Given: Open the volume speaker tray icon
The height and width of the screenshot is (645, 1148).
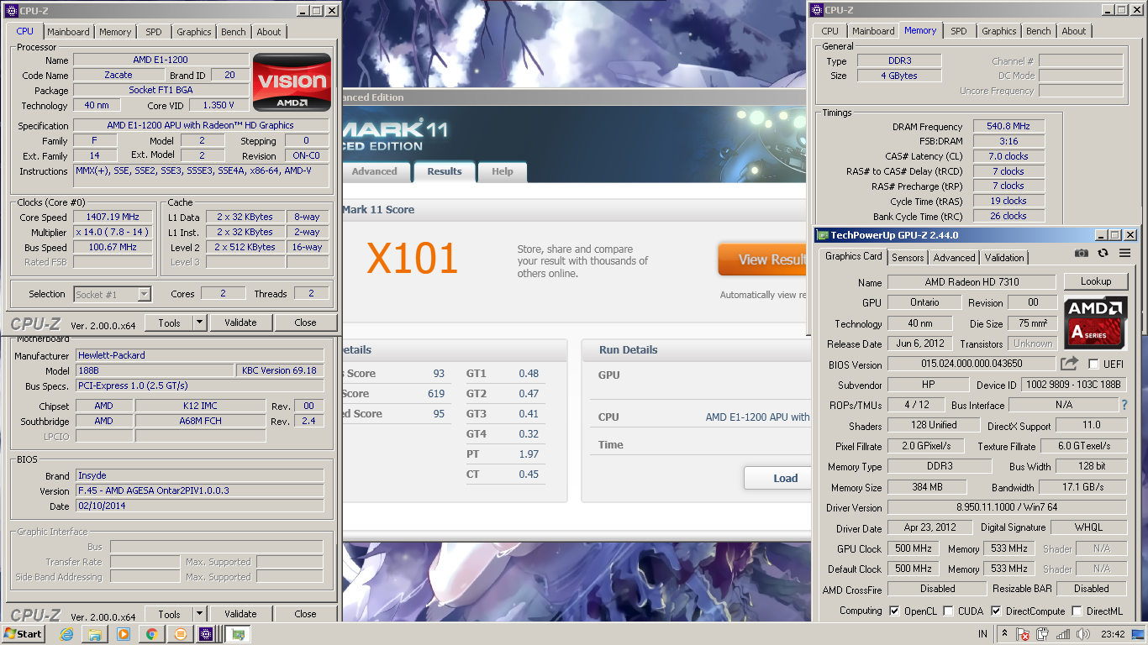Looking at the screenshot, I should [1082, 634].
